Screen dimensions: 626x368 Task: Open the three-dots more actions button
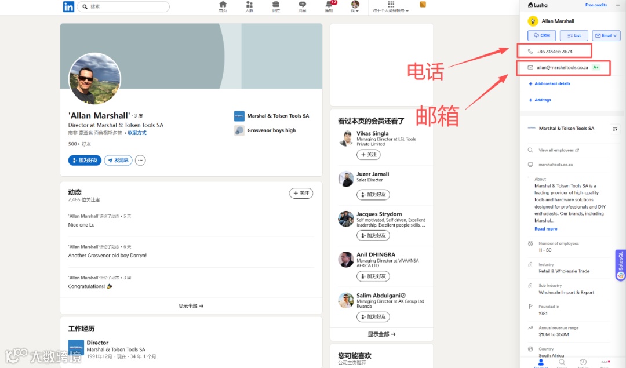point(140,161)
